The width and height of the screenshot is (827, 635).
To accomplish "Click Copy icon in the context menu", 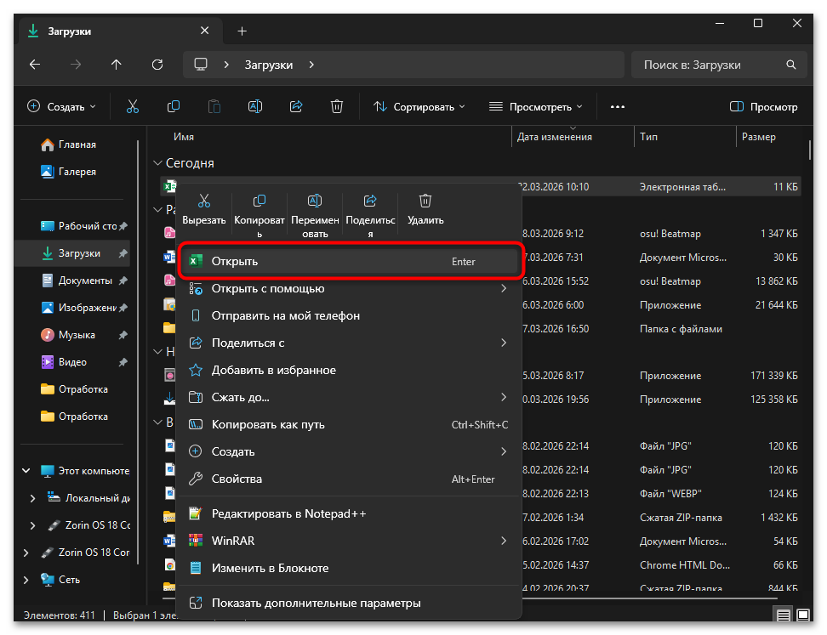I will click(x=260, y=201).
